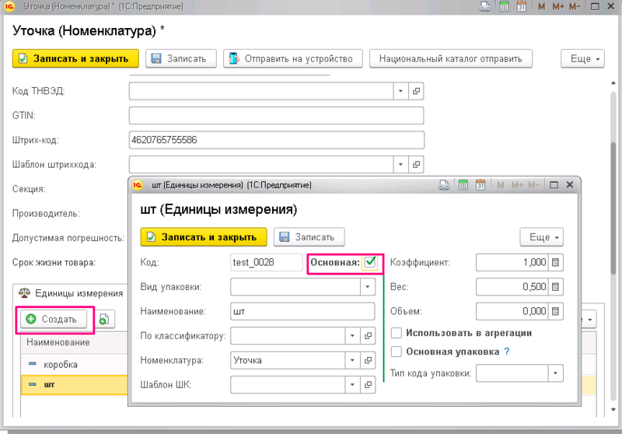Click copy icon beside Создать button
The height and width of the screenshot is (434, 622).
[103, 319]
